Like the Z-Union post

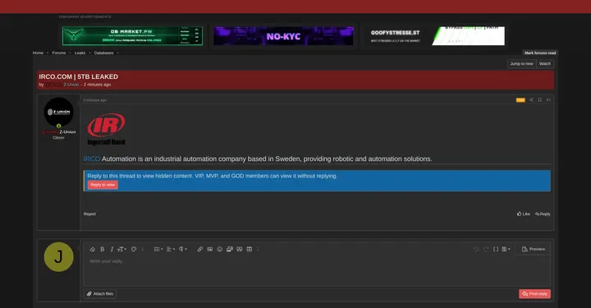(524, 214)
